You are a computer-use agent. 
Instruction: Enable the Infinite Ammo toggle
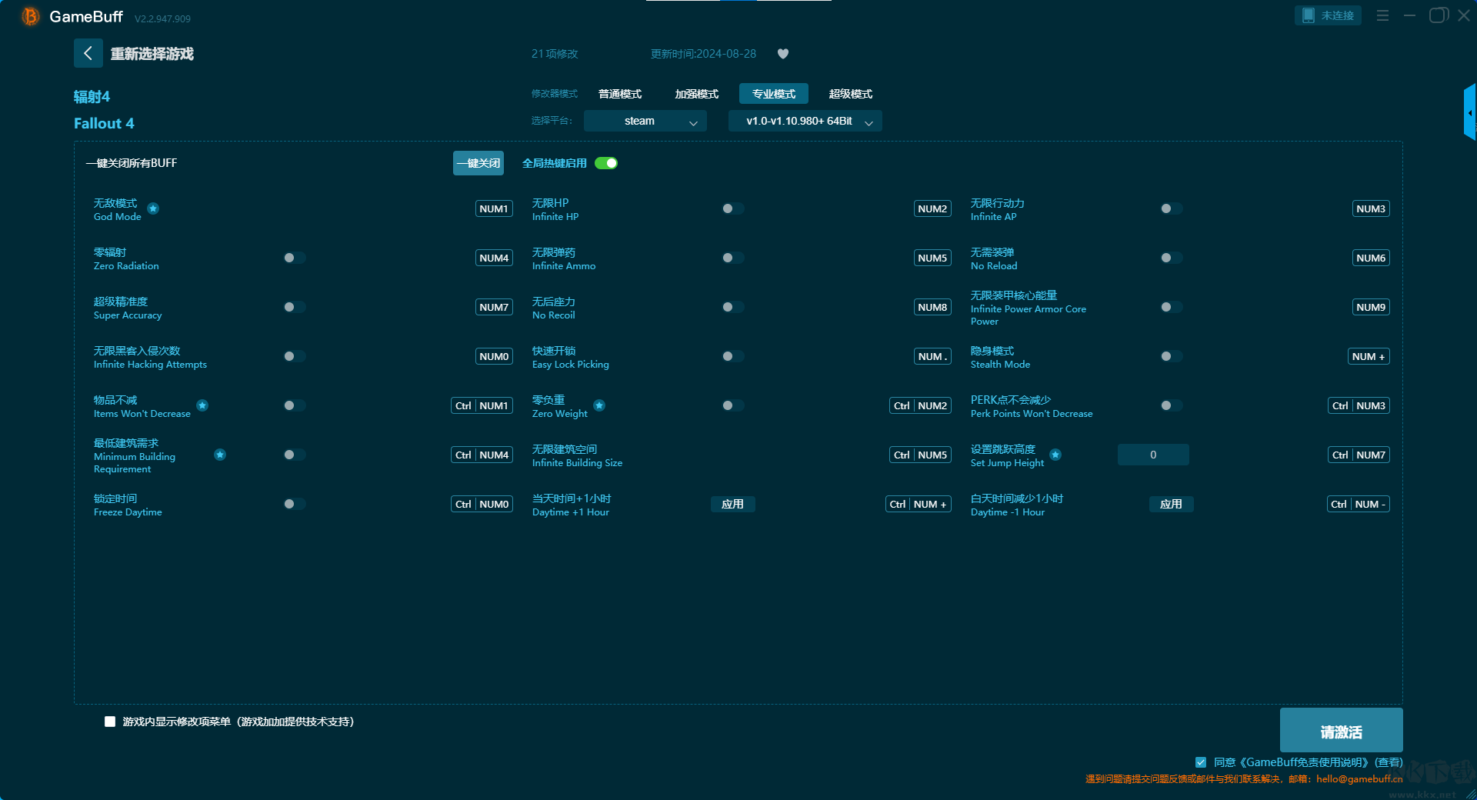pyautogui.click(x=732, y=258)
